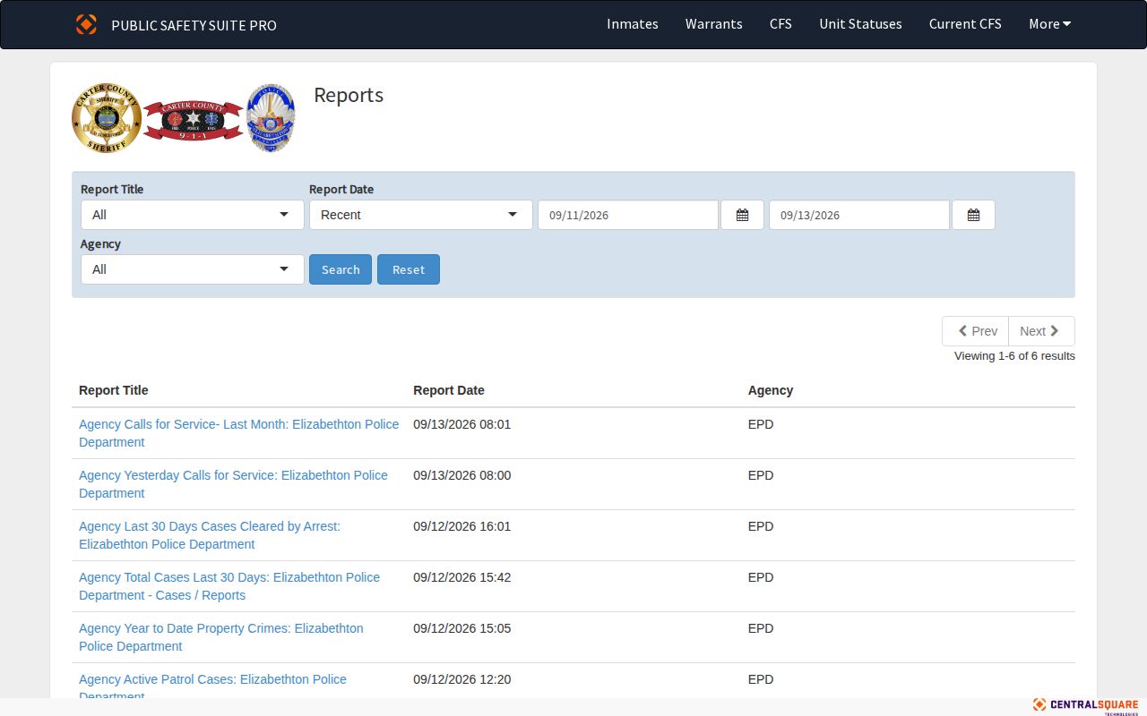The image size is (1147, 716).
Task: Click EPD in the 09/13/2026 08:00 row
Action: click(x=761, y=475)
